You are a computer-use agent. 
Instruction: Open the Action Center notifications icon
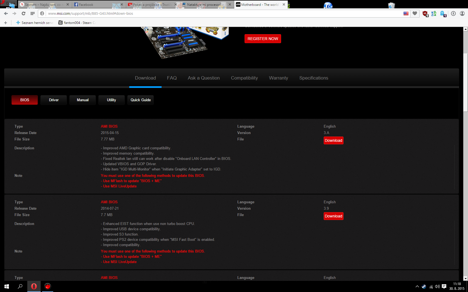click(x=444, y=286)
